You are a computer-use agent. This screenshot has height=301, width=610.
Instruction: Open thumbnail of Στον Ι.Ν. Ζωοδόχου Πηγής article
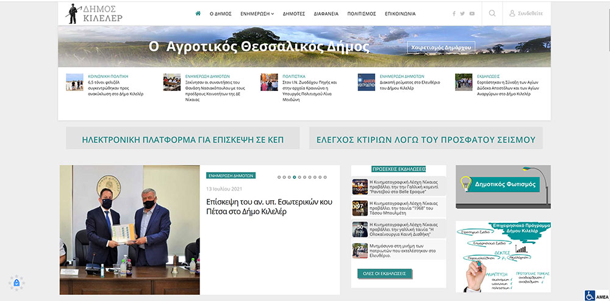(269, 82)
